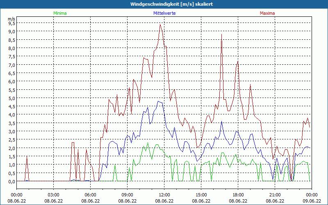Click the 09.06.22 date label
Image resolution: width=328 pixels, height=205 pixels.
[312, 201]
